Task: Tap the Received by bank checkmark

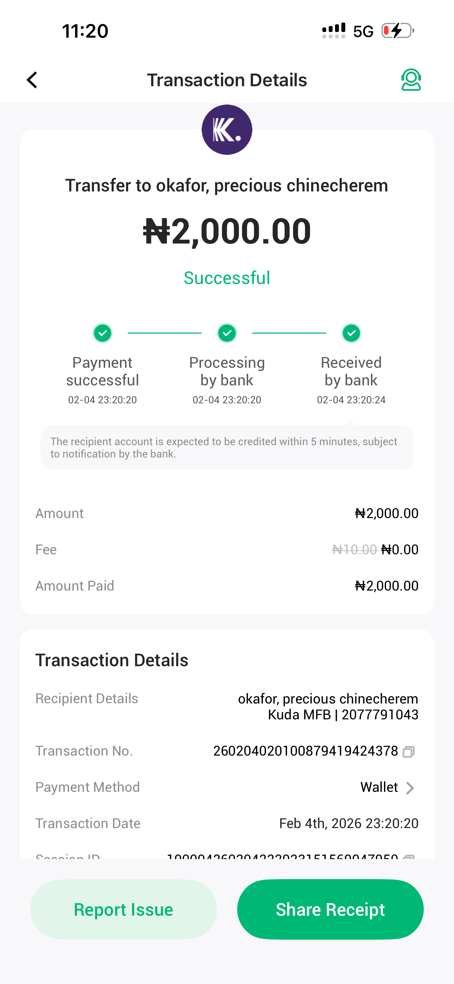Action: [x=351, y=333]
